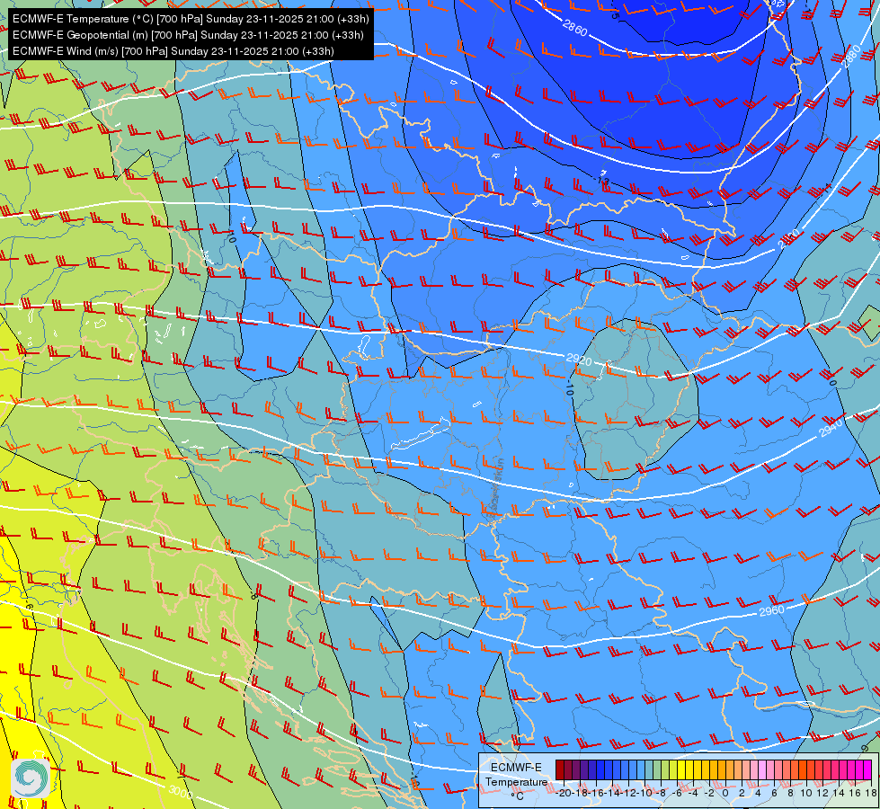This screenshot has height=809, width=880.
Task: Pick the pure yellow legend swatch above -6
Action: (x=681, y=769)
